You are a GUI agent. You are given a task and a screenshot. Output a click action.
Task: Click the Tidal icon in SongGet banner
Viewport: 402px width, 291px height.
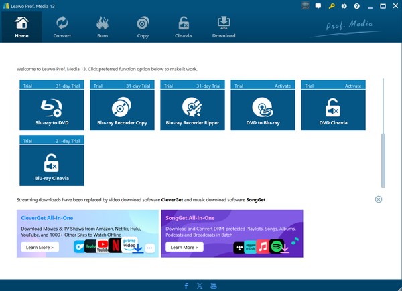point(239,248)
